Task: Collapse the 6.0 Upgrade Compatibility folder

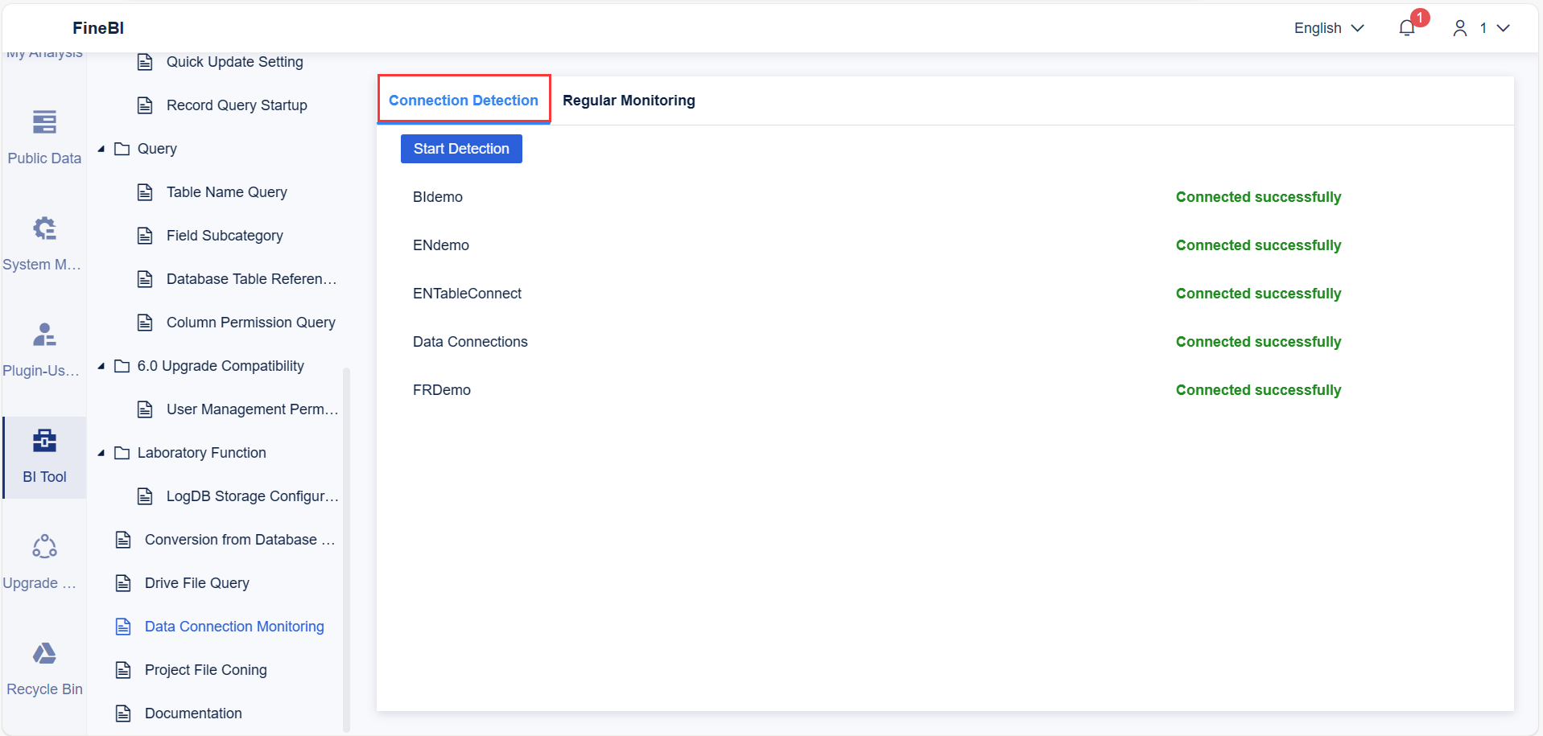Action: click(101, 365)
